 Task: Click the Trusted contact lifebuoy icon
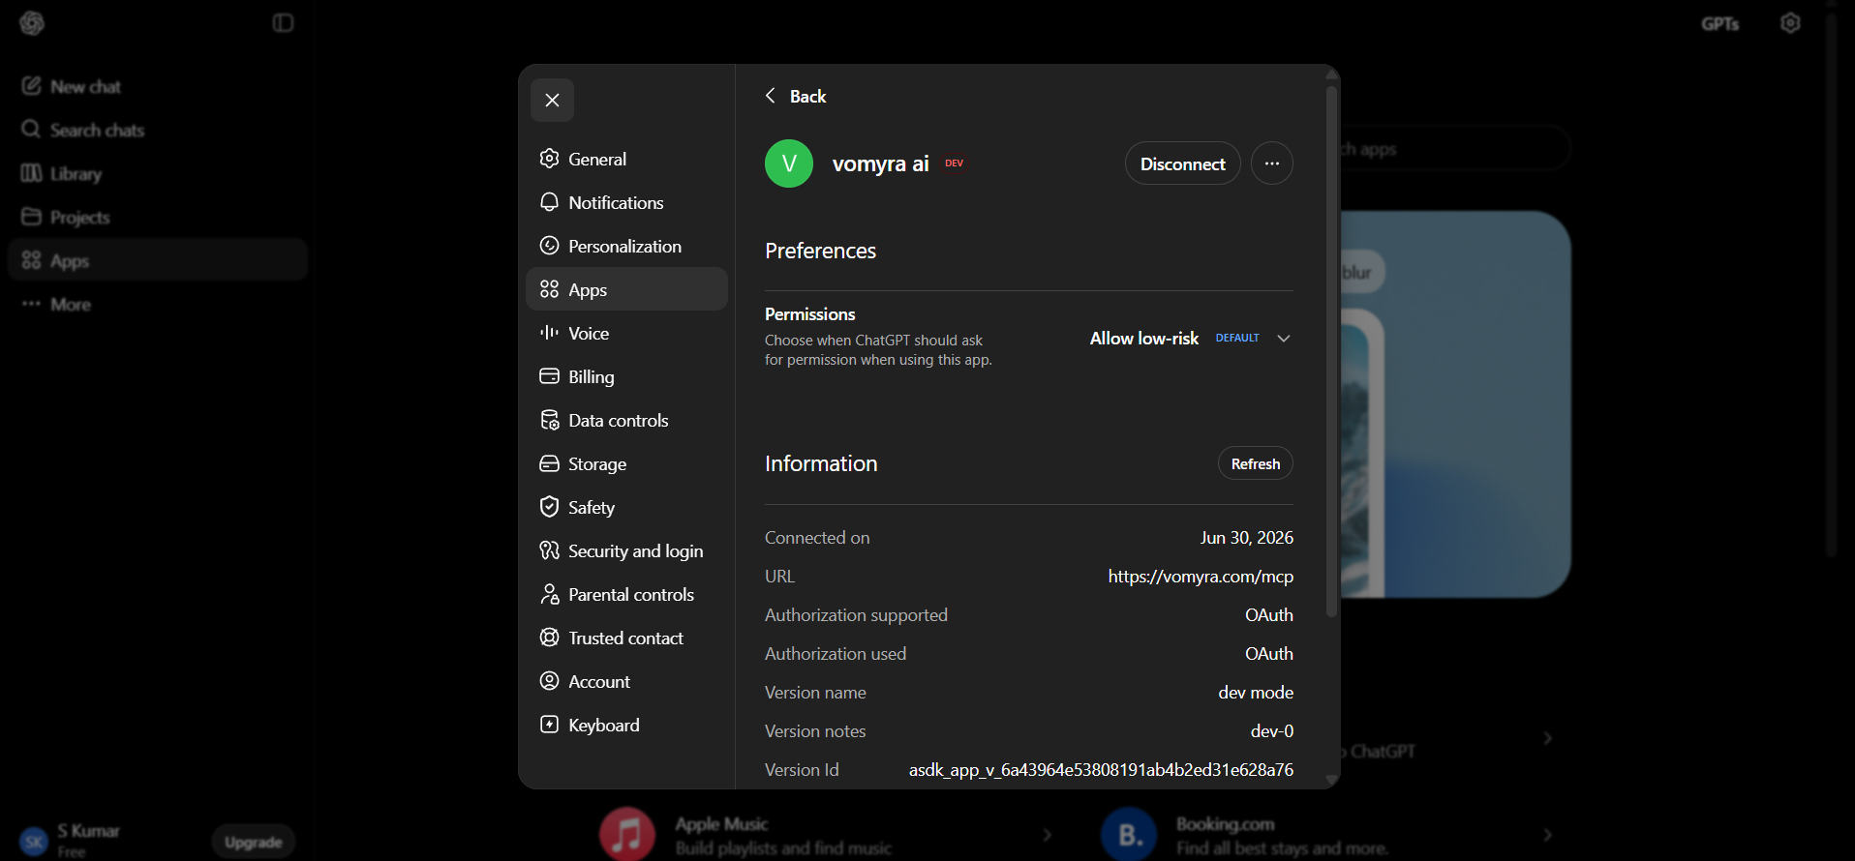[x=549, y=638]
